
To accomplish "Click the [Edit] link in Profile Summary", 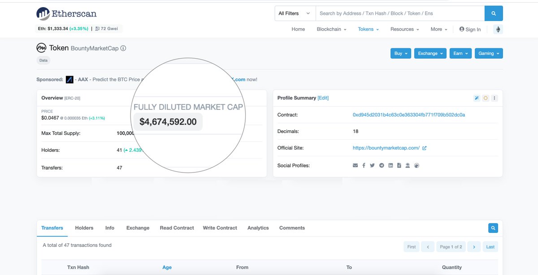I will coord(323,98).
